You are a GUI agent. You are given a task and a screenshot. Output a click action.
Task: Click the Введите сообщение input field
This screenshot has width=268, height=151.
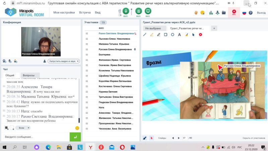[x=36, y=137]
